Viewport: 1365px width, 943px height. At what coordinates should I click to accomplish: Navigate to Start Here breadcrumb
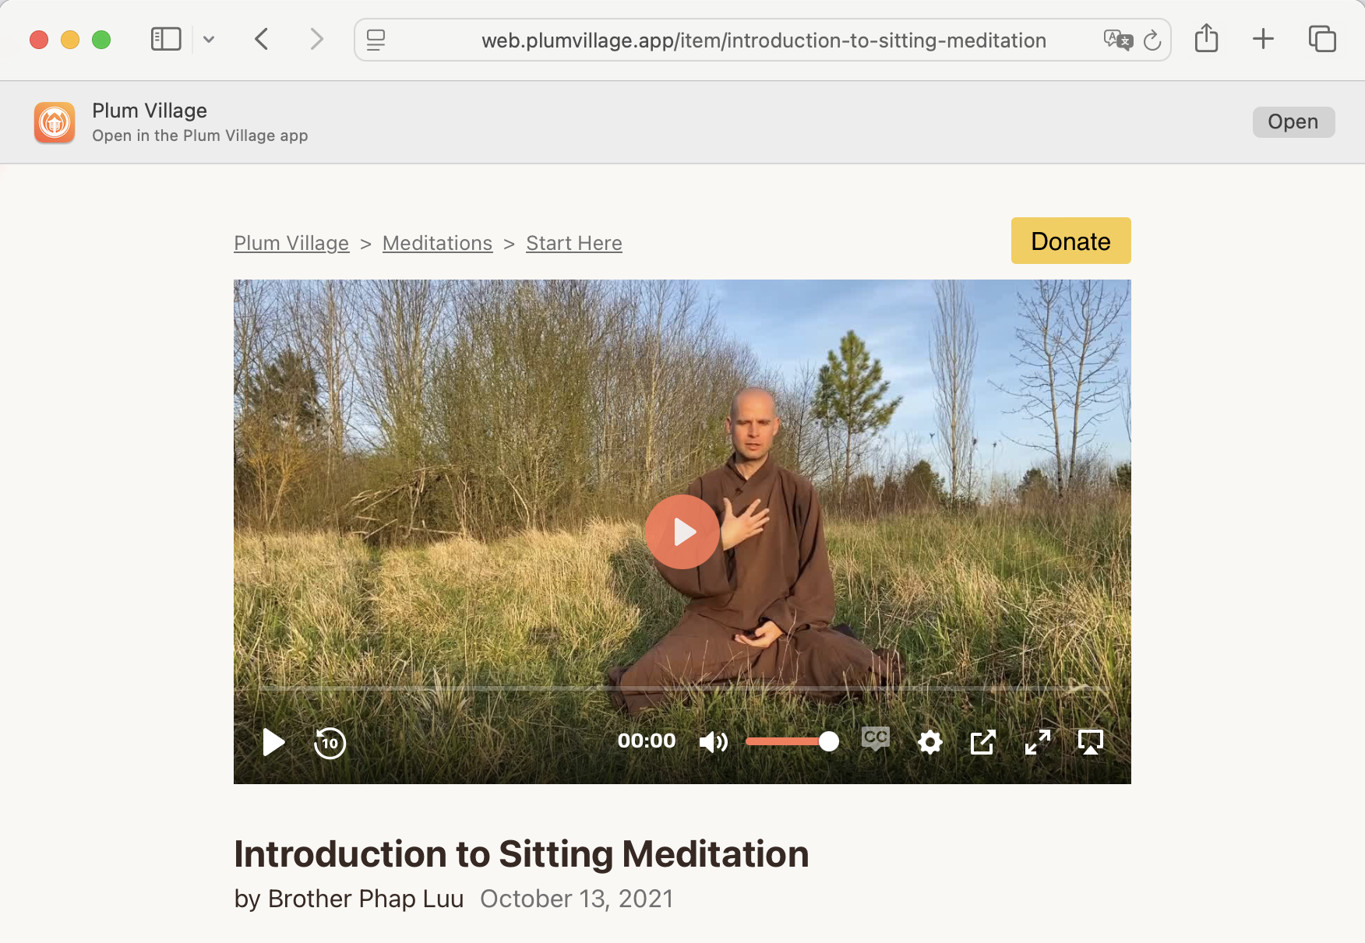[x=574, y=243]
